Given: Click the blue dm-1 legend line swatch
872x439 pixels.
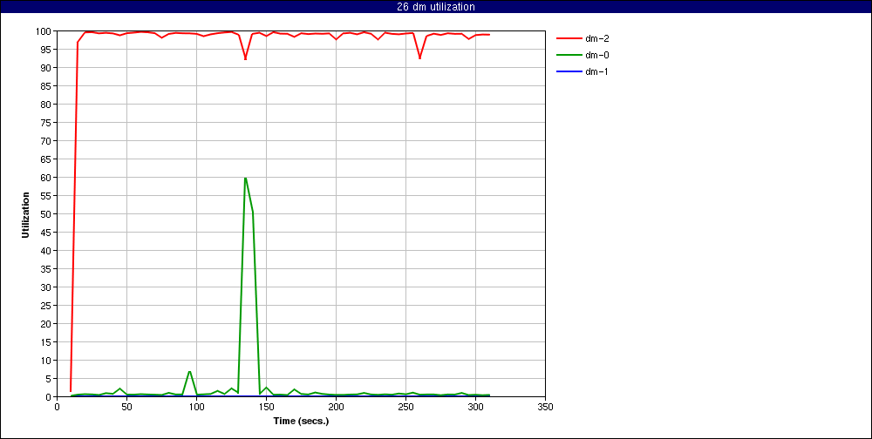Looking at the screenshot, I should pyautogui.click(x=569, y=71).
